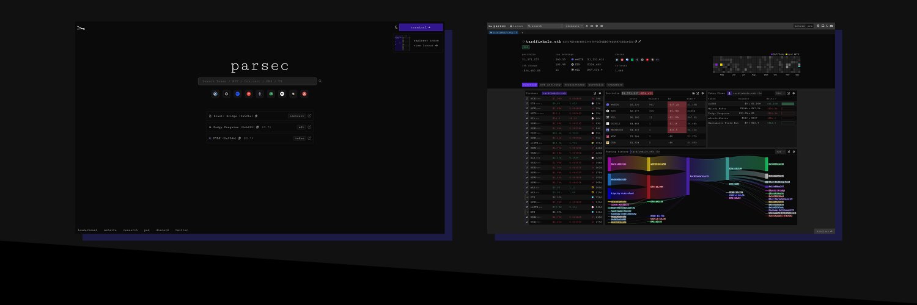Click the yellow cell in the activity heatmap
917x305 pixels.
pyautogui.click(x=722, y=64)
